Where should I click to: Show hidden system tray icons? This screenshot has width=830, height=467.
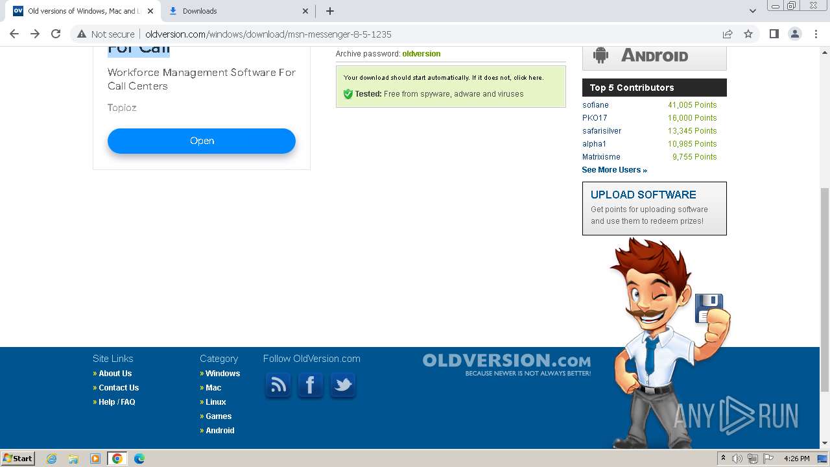tap(724, 459)
